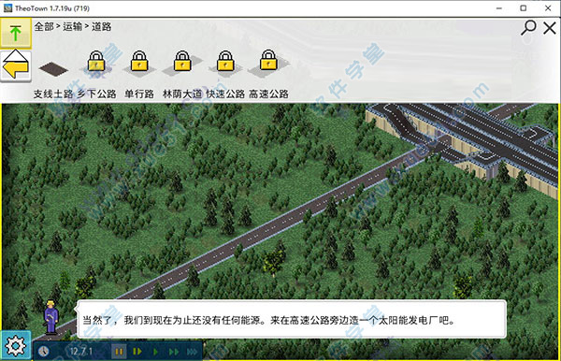
Task: Select the locked 林荫大道 road
Action: coord(182,63)
